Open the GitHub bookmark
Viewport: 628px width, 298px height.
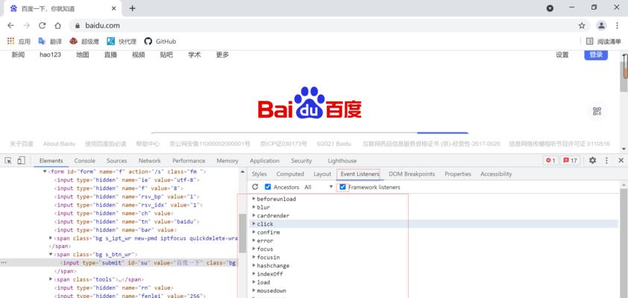(x=160, y=41)
